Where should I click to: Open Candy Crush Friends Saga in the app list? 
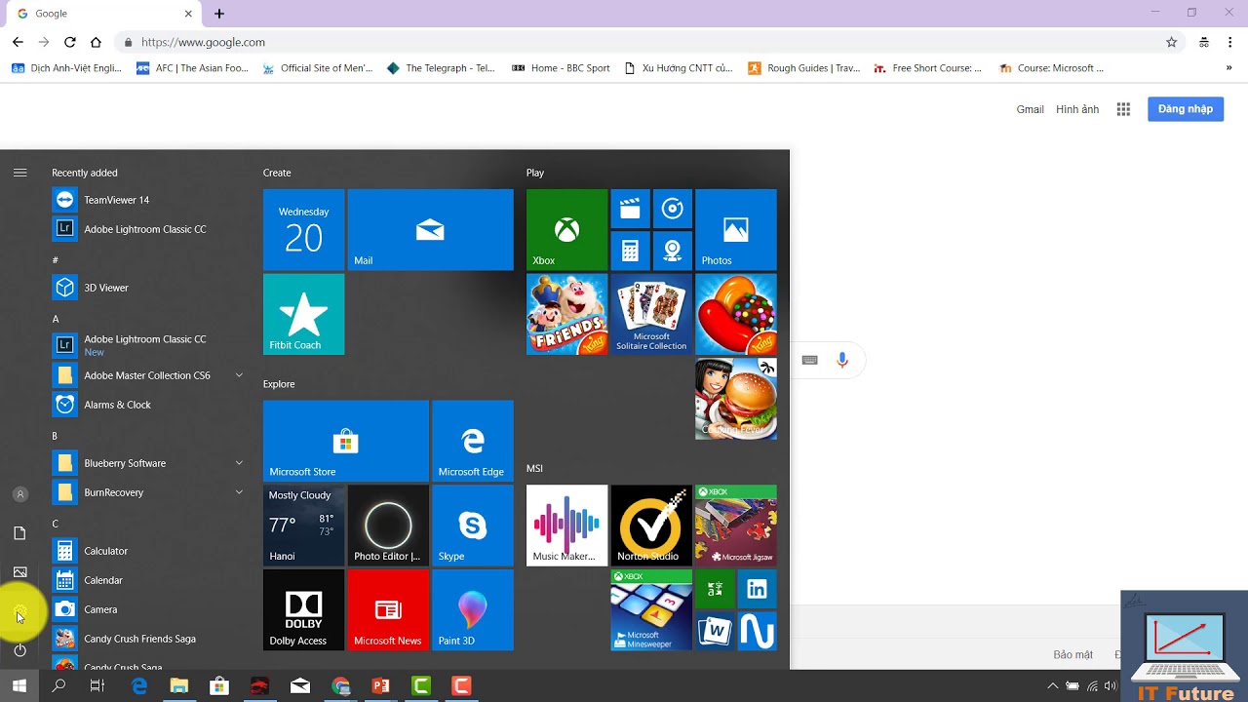pos(148,639)
